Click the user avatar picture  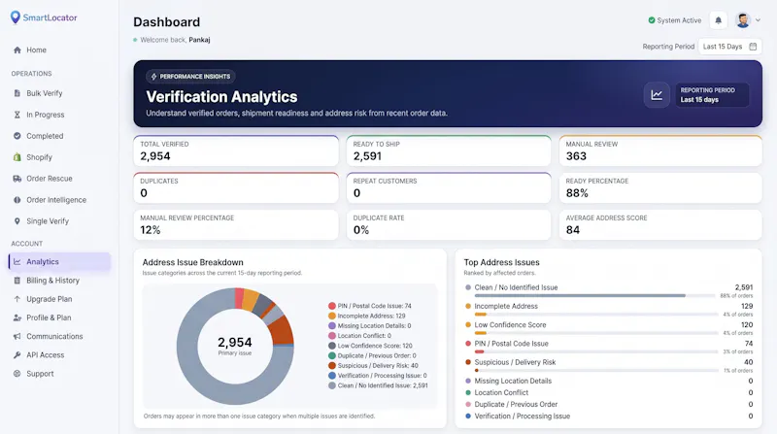[743, 20]
